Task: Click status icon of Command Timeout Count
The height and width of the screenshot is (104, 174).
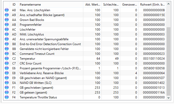Action: [7, 54]
